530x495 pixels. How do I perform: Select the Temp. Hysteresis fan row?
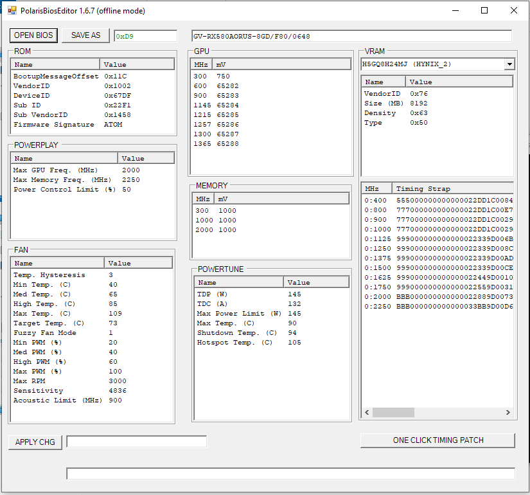click(92, 275)
